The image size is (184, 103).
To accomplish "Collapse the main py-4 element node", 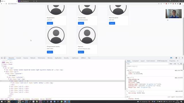I will coord(5,72).
